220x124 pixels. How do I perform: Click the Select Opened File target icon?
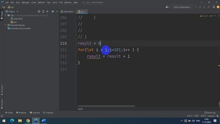[x=39, y=12]
